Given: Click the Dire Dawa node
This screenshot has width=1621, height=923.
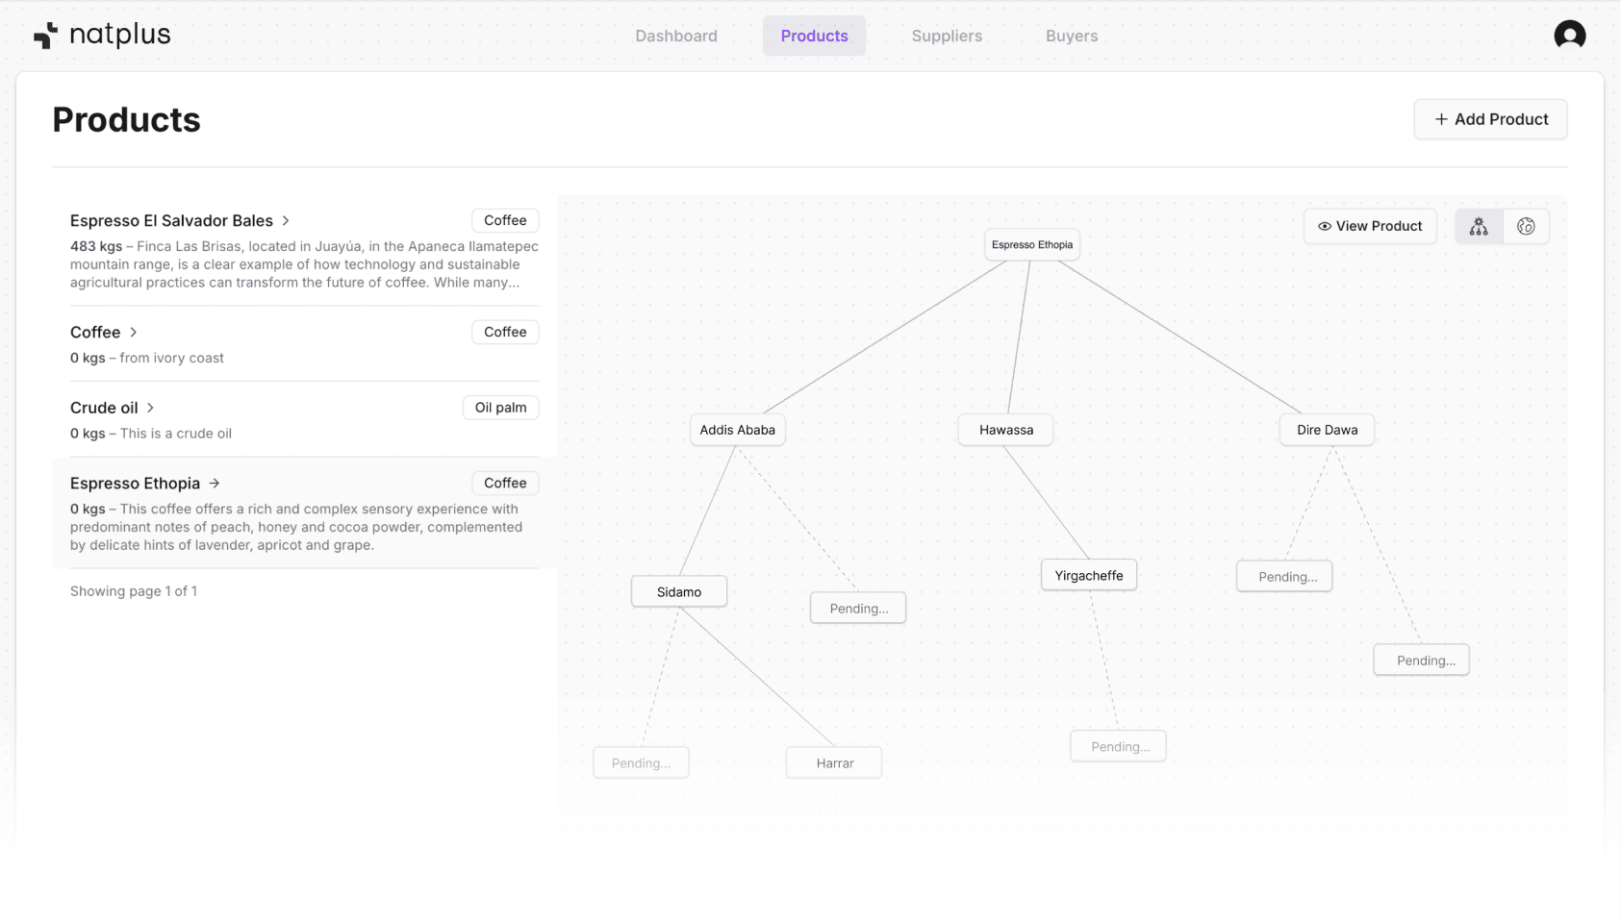Looking at the screenshot, I should click(x=1327, y=430).
